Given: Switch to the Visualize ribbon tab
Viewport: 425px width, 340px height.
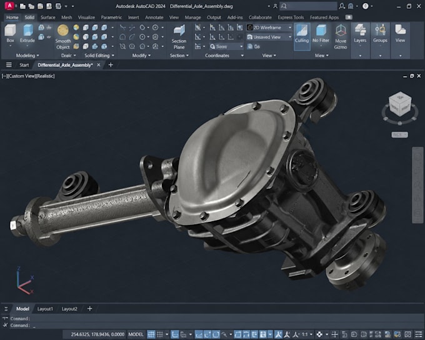Looking at the screenshot, I should point(86,17).
